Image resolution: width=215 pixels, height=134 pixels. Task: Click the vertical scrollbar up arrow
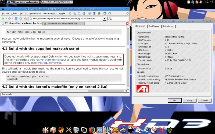128,27
